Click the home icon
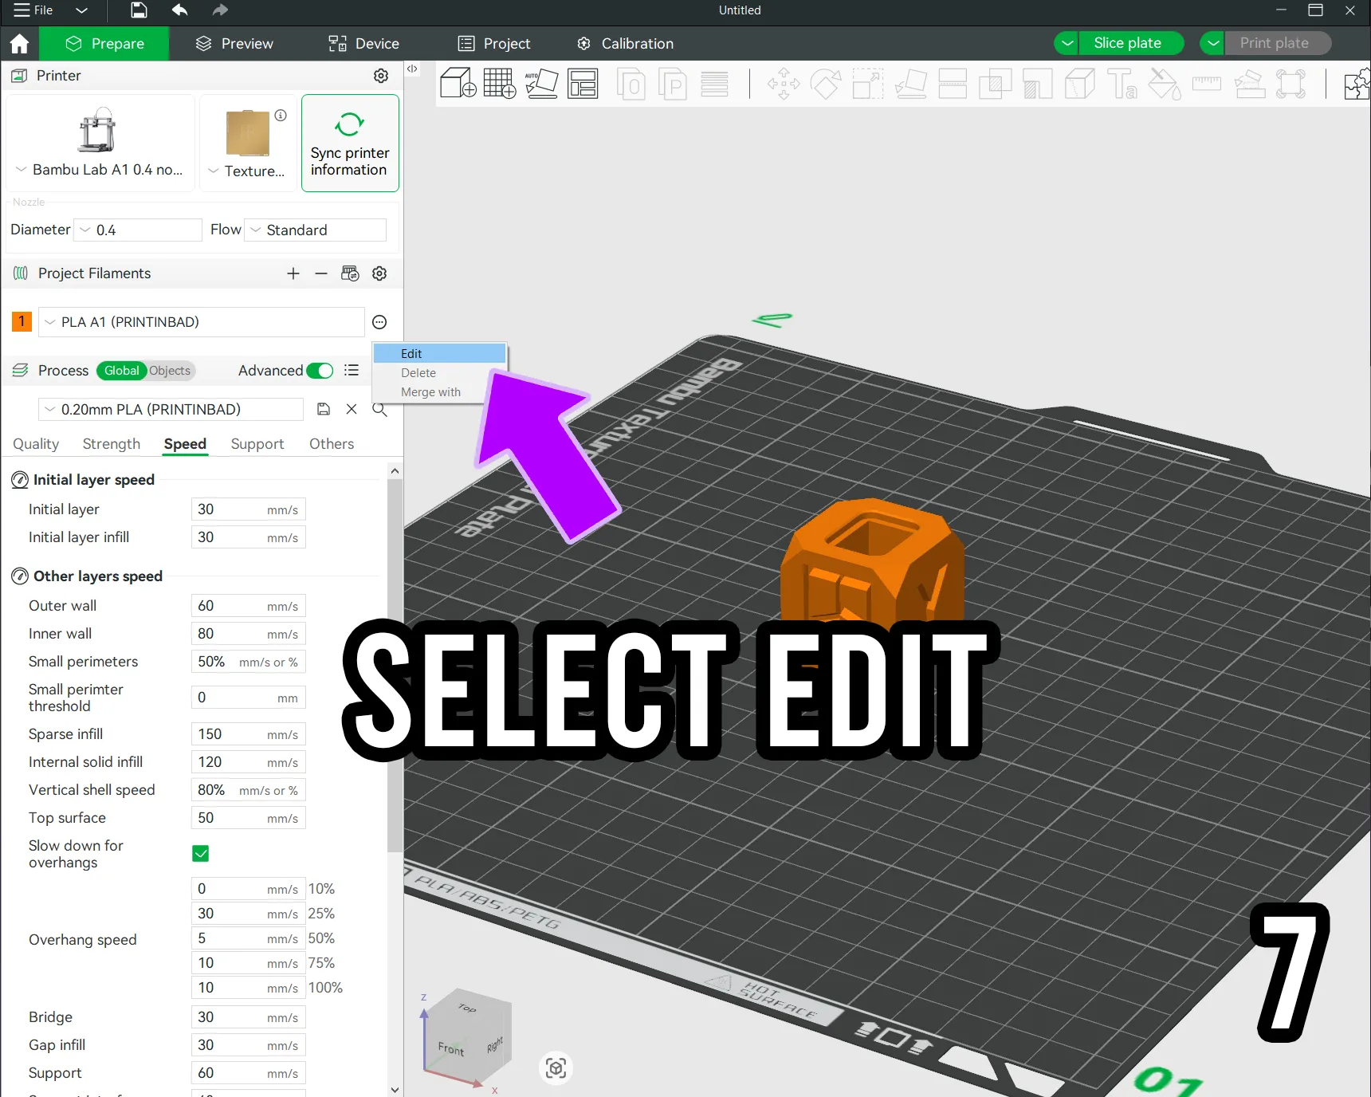This screenshot has height=1097, width=1371. [20, 43]
